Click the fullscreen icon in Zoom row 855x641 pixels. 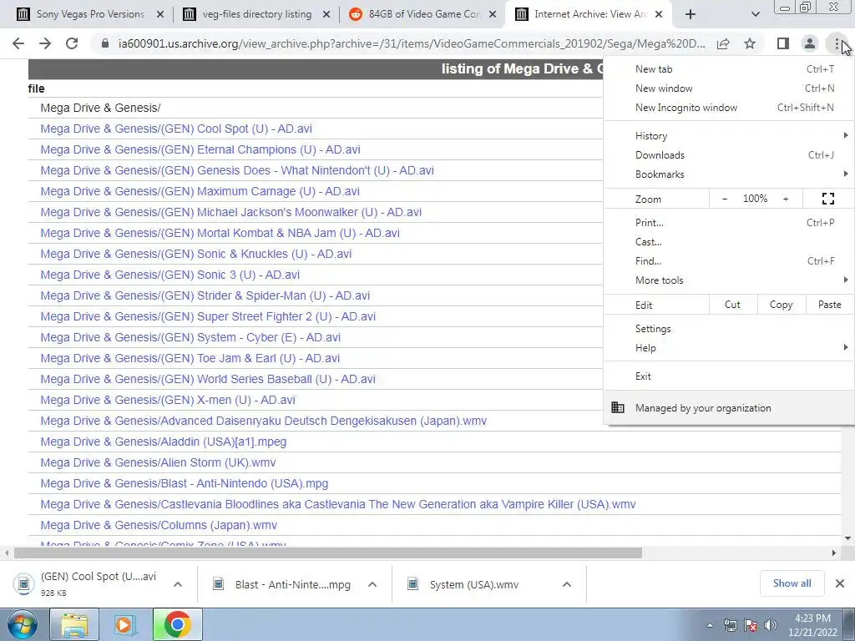point(827,199)
